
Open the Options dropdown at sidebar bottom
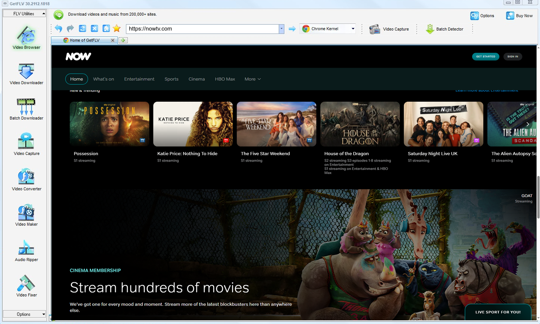(x=24, y=314)
